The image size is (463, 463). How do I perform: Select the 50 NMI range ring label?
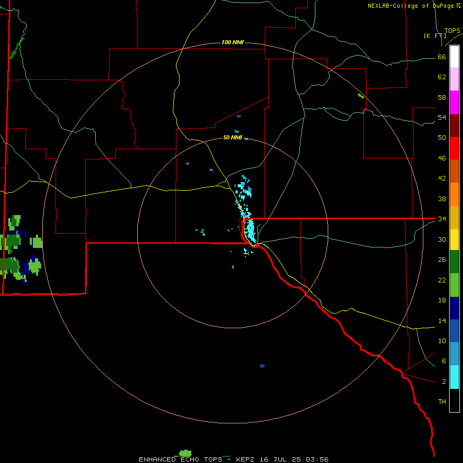[x=233, y=137]
